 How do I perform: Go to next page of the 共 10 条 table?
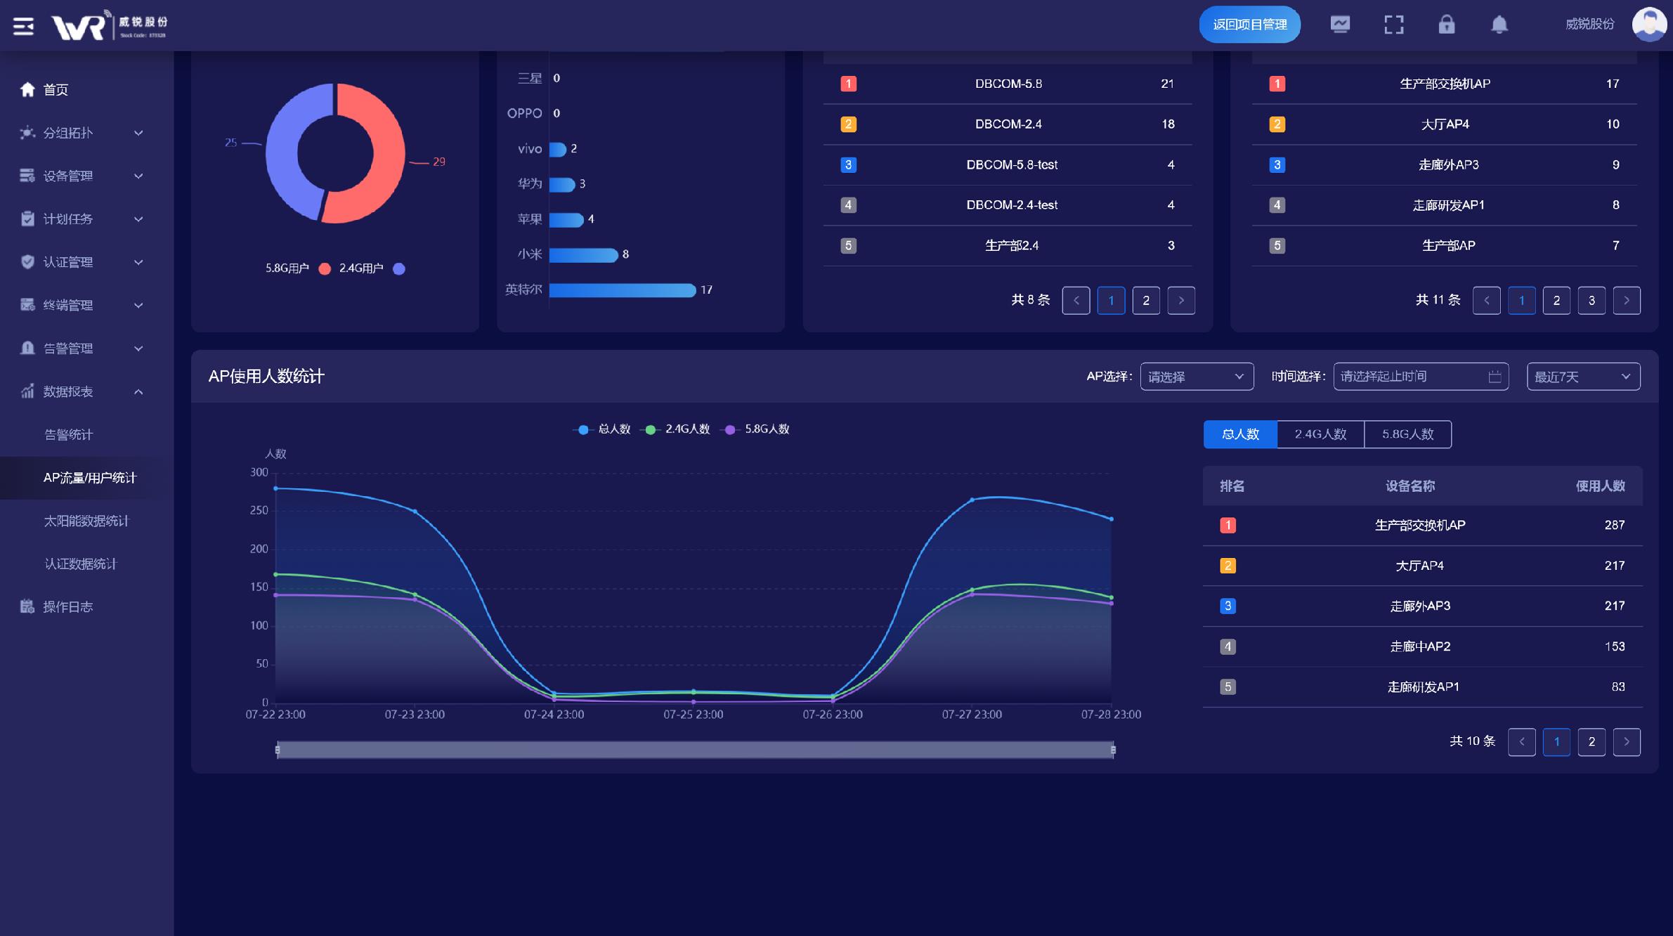pos(1627,741)
